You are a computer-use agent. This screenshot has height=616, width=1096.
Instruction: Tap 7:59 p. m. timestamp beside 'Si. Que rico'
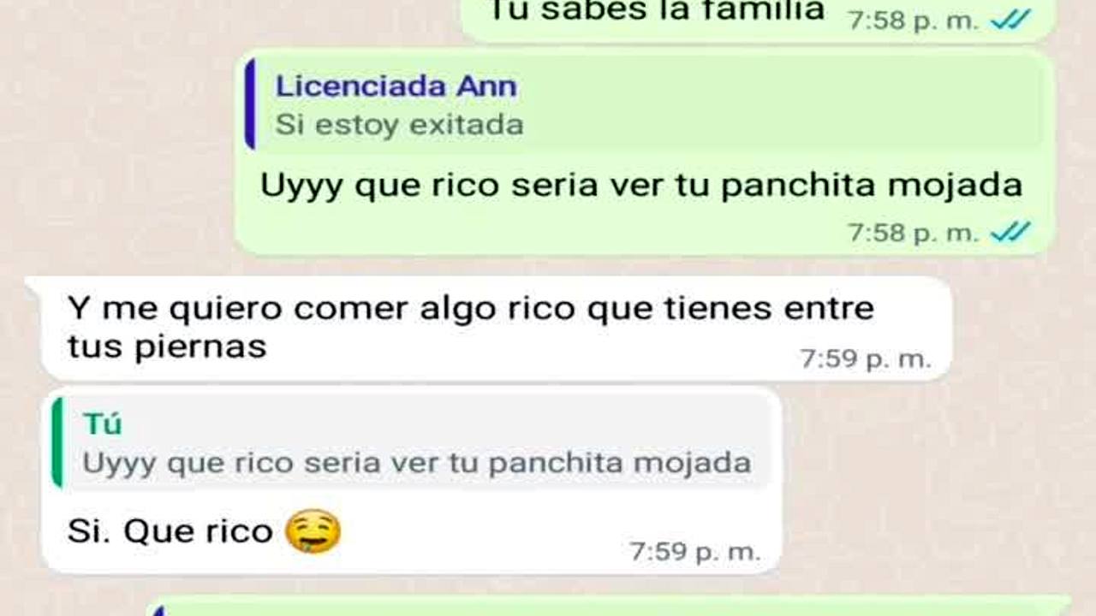(x=694, y=552)
